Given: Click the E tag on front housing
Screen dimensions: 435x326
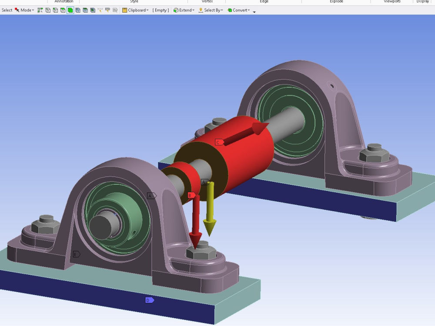Looking at the screenshot, I should tap(76, 254).
